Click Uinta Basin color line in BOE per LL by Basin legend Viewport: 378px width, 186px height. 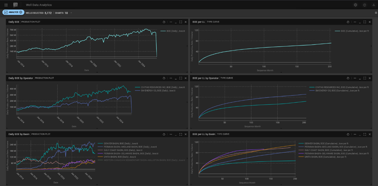click(301, 157)
